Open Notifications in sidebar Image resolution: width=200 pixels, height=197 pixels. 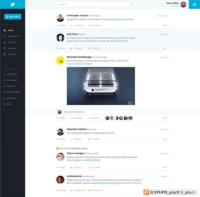11,36
